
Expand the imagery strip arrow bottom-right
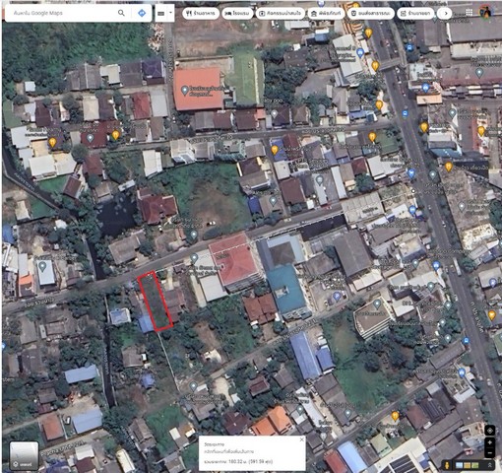489,465
